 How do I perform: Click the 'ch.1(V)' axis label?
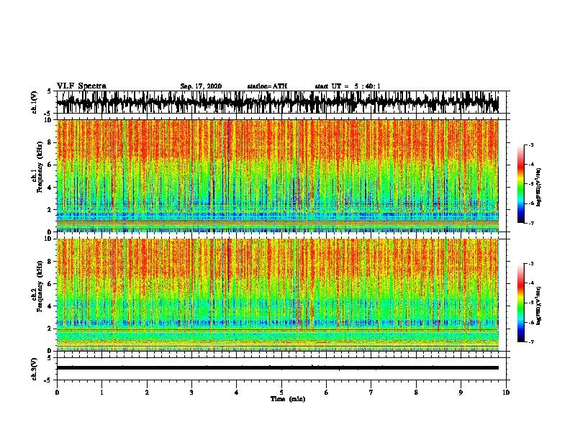[35, 102]
